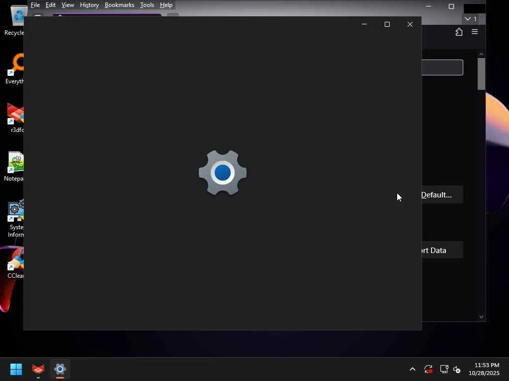Open the browser hamburger application menu
Image resolution: width=509 pixels, height=381 pixels.
[x=475, y=32]
